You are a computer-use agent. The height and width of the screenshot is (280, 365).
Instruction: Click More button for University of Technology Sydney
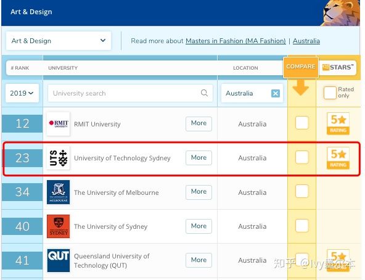[x=199, y=158]
